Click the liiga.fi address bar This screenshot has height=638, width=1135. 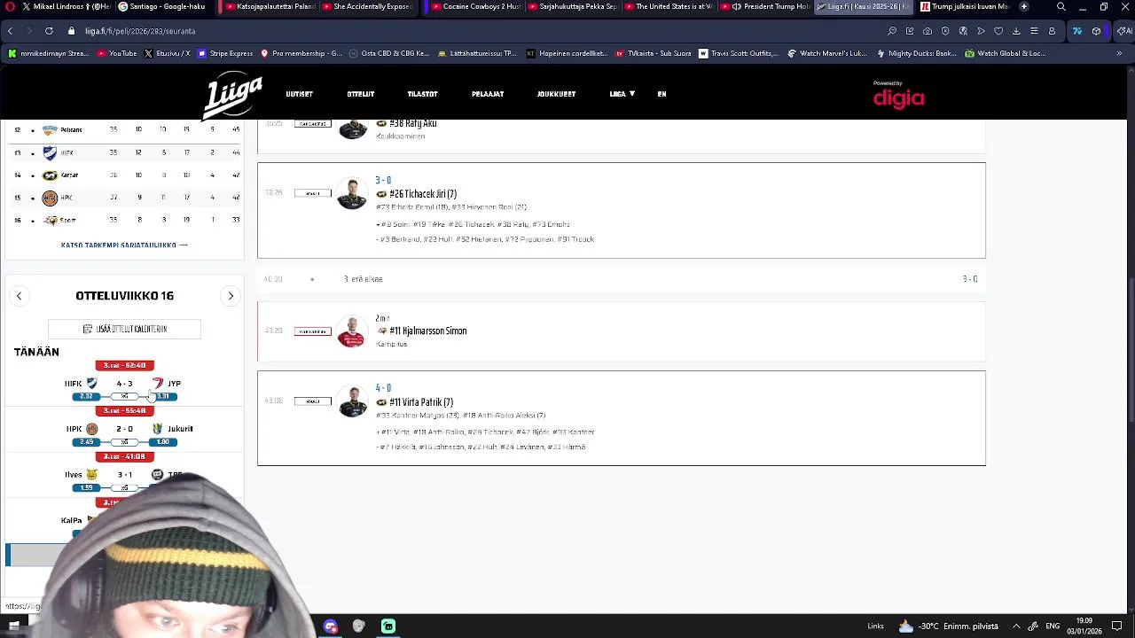(x=479, y=31)
